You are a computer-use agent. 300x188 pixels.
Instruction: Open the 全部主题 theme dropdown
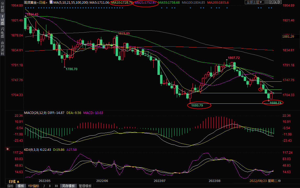click(254, 2)
